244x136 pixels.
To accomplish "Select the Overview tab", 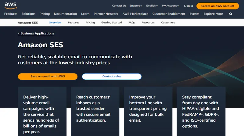I will [x=55, y=23].
